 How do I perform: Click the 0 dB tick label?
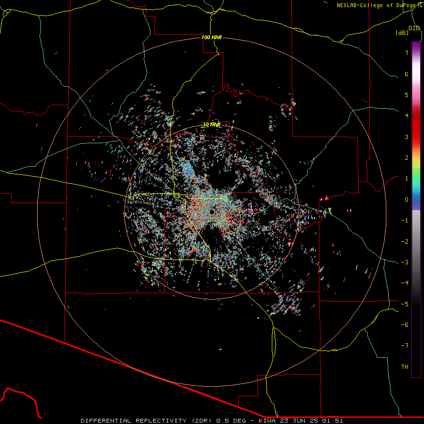407,200
